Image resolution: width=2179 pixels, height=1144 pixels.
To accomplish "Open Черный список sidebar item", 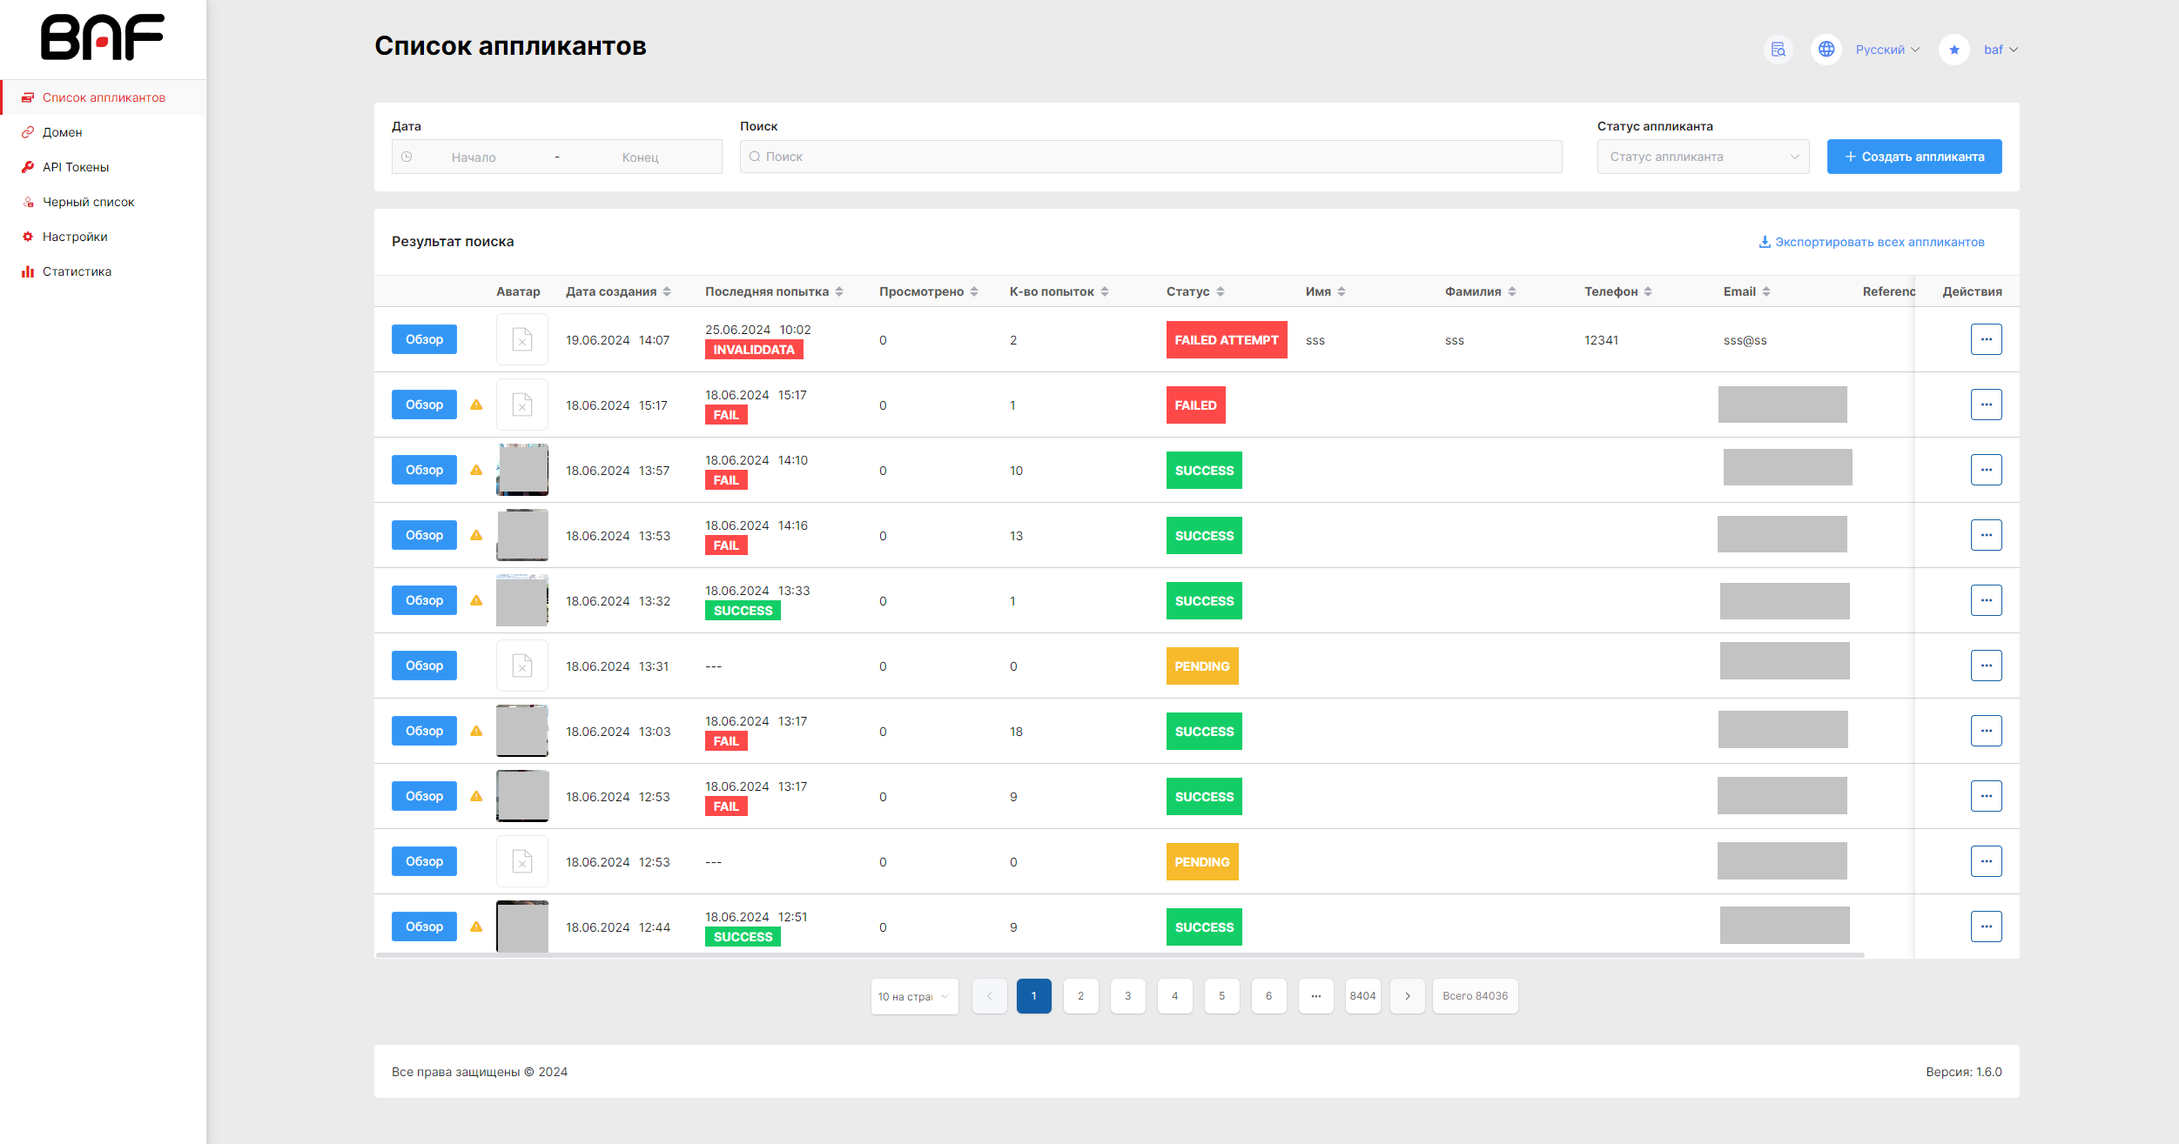I will pos(104,202).
